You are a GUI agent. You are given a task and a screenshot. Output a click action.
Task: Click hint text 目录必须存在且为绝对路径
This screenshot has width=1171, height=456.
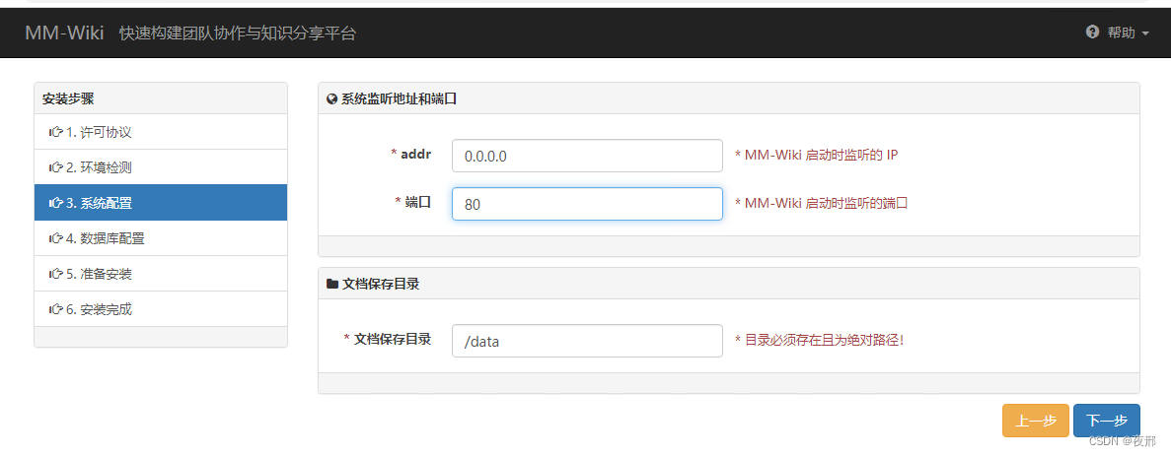819,340
